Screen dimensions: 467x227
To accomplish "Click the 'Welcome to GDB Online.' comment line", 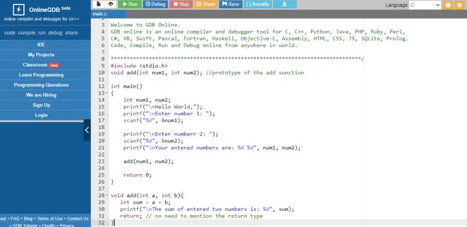I will pyautogui.click(x=145, y=25).
